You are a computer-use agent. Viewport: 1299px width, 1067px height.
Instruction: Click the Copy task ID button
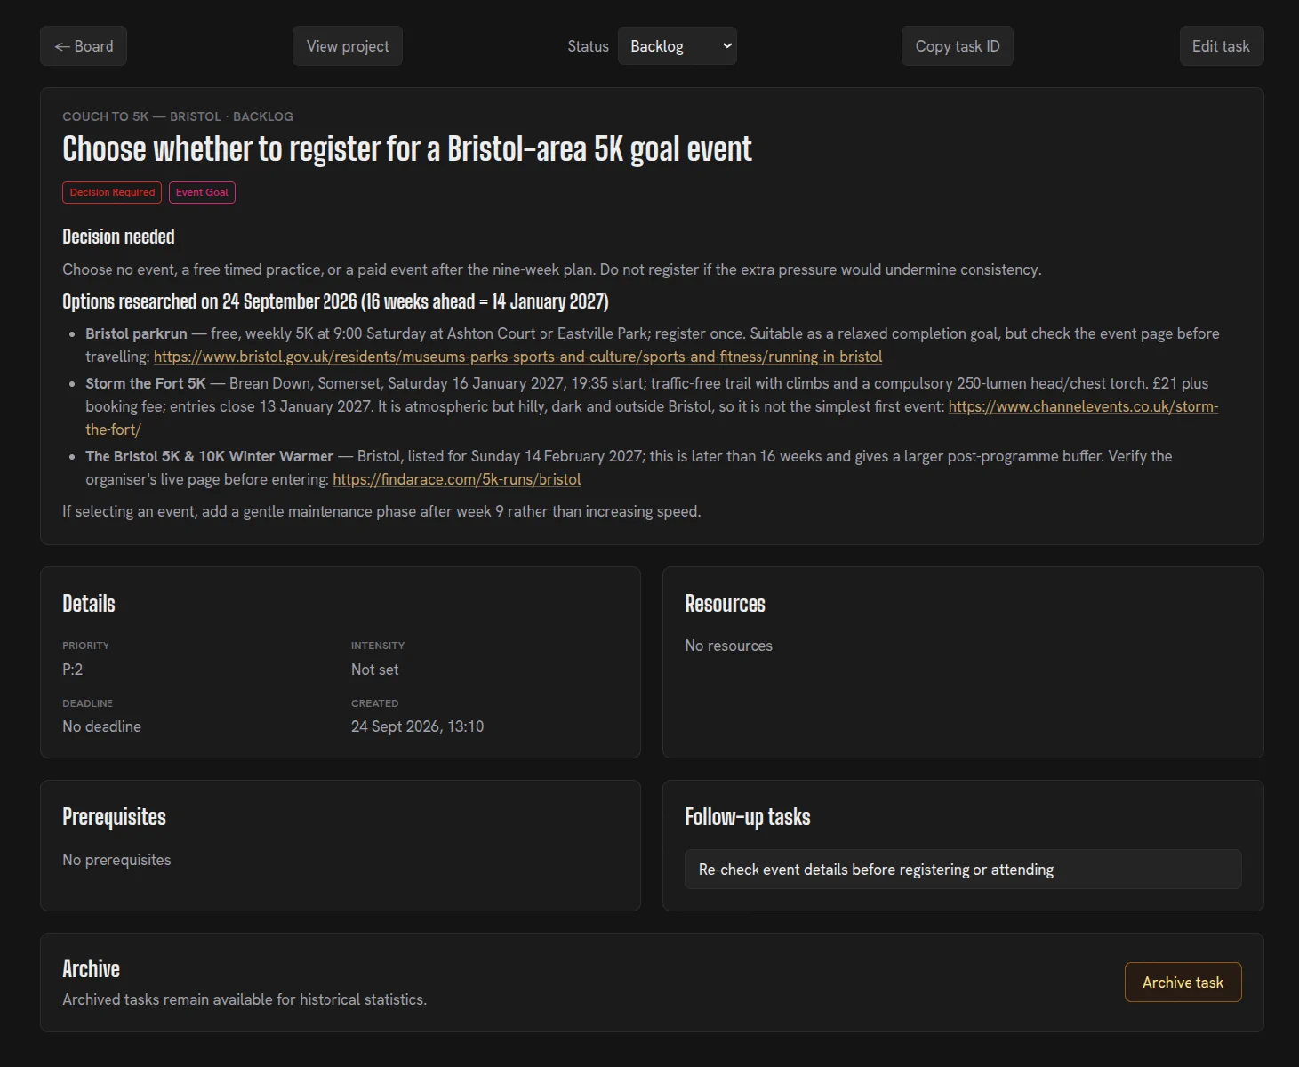[958, 46]
